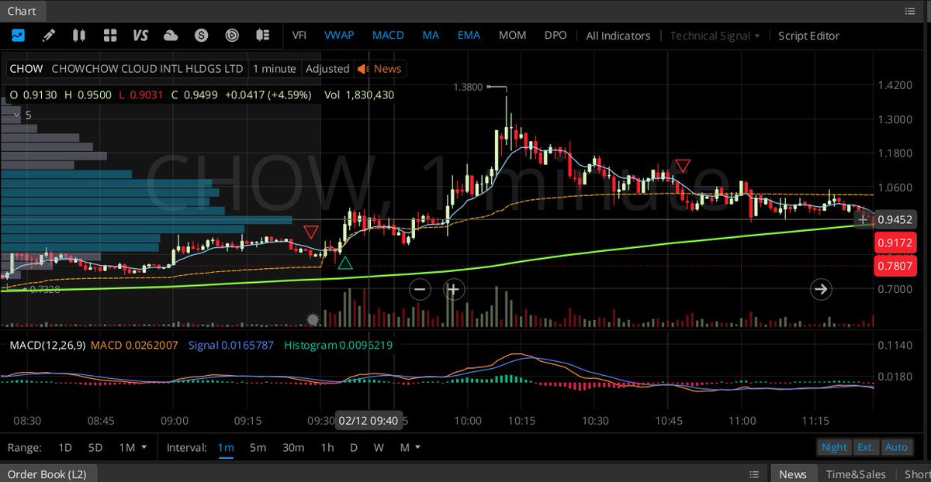The height and width of the screenshot is (482, 931).
Task: Click the 0.9172 red price label
Action: point(895,243)
